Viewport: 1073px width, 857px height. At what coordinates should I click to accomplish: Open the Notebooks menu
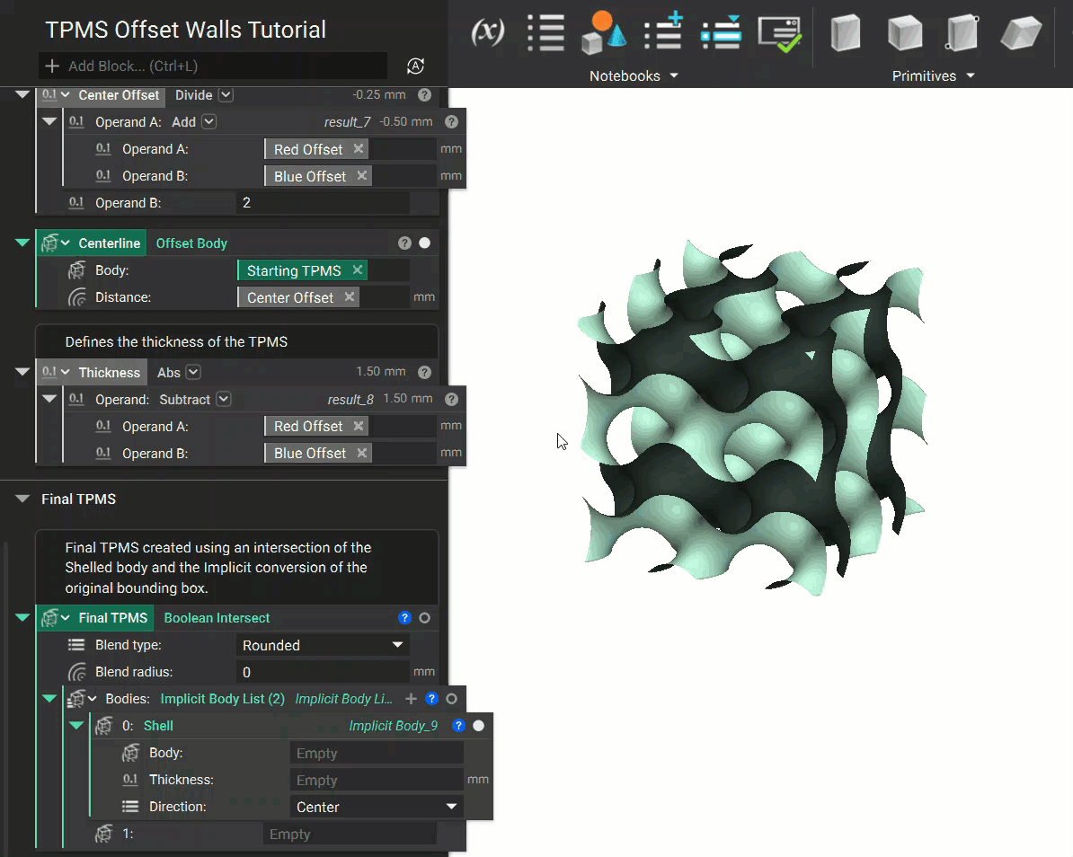[x=634, y=76]
